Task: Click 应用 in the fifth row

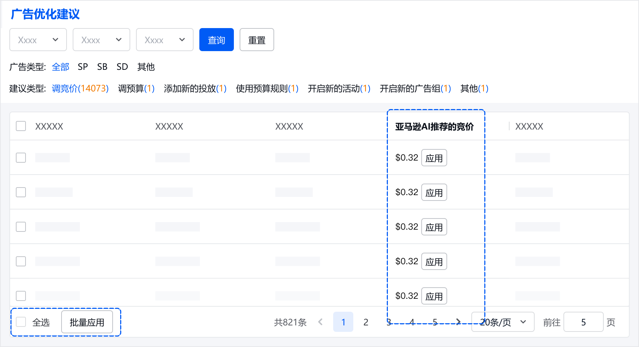Action: [x=434, y=296]
